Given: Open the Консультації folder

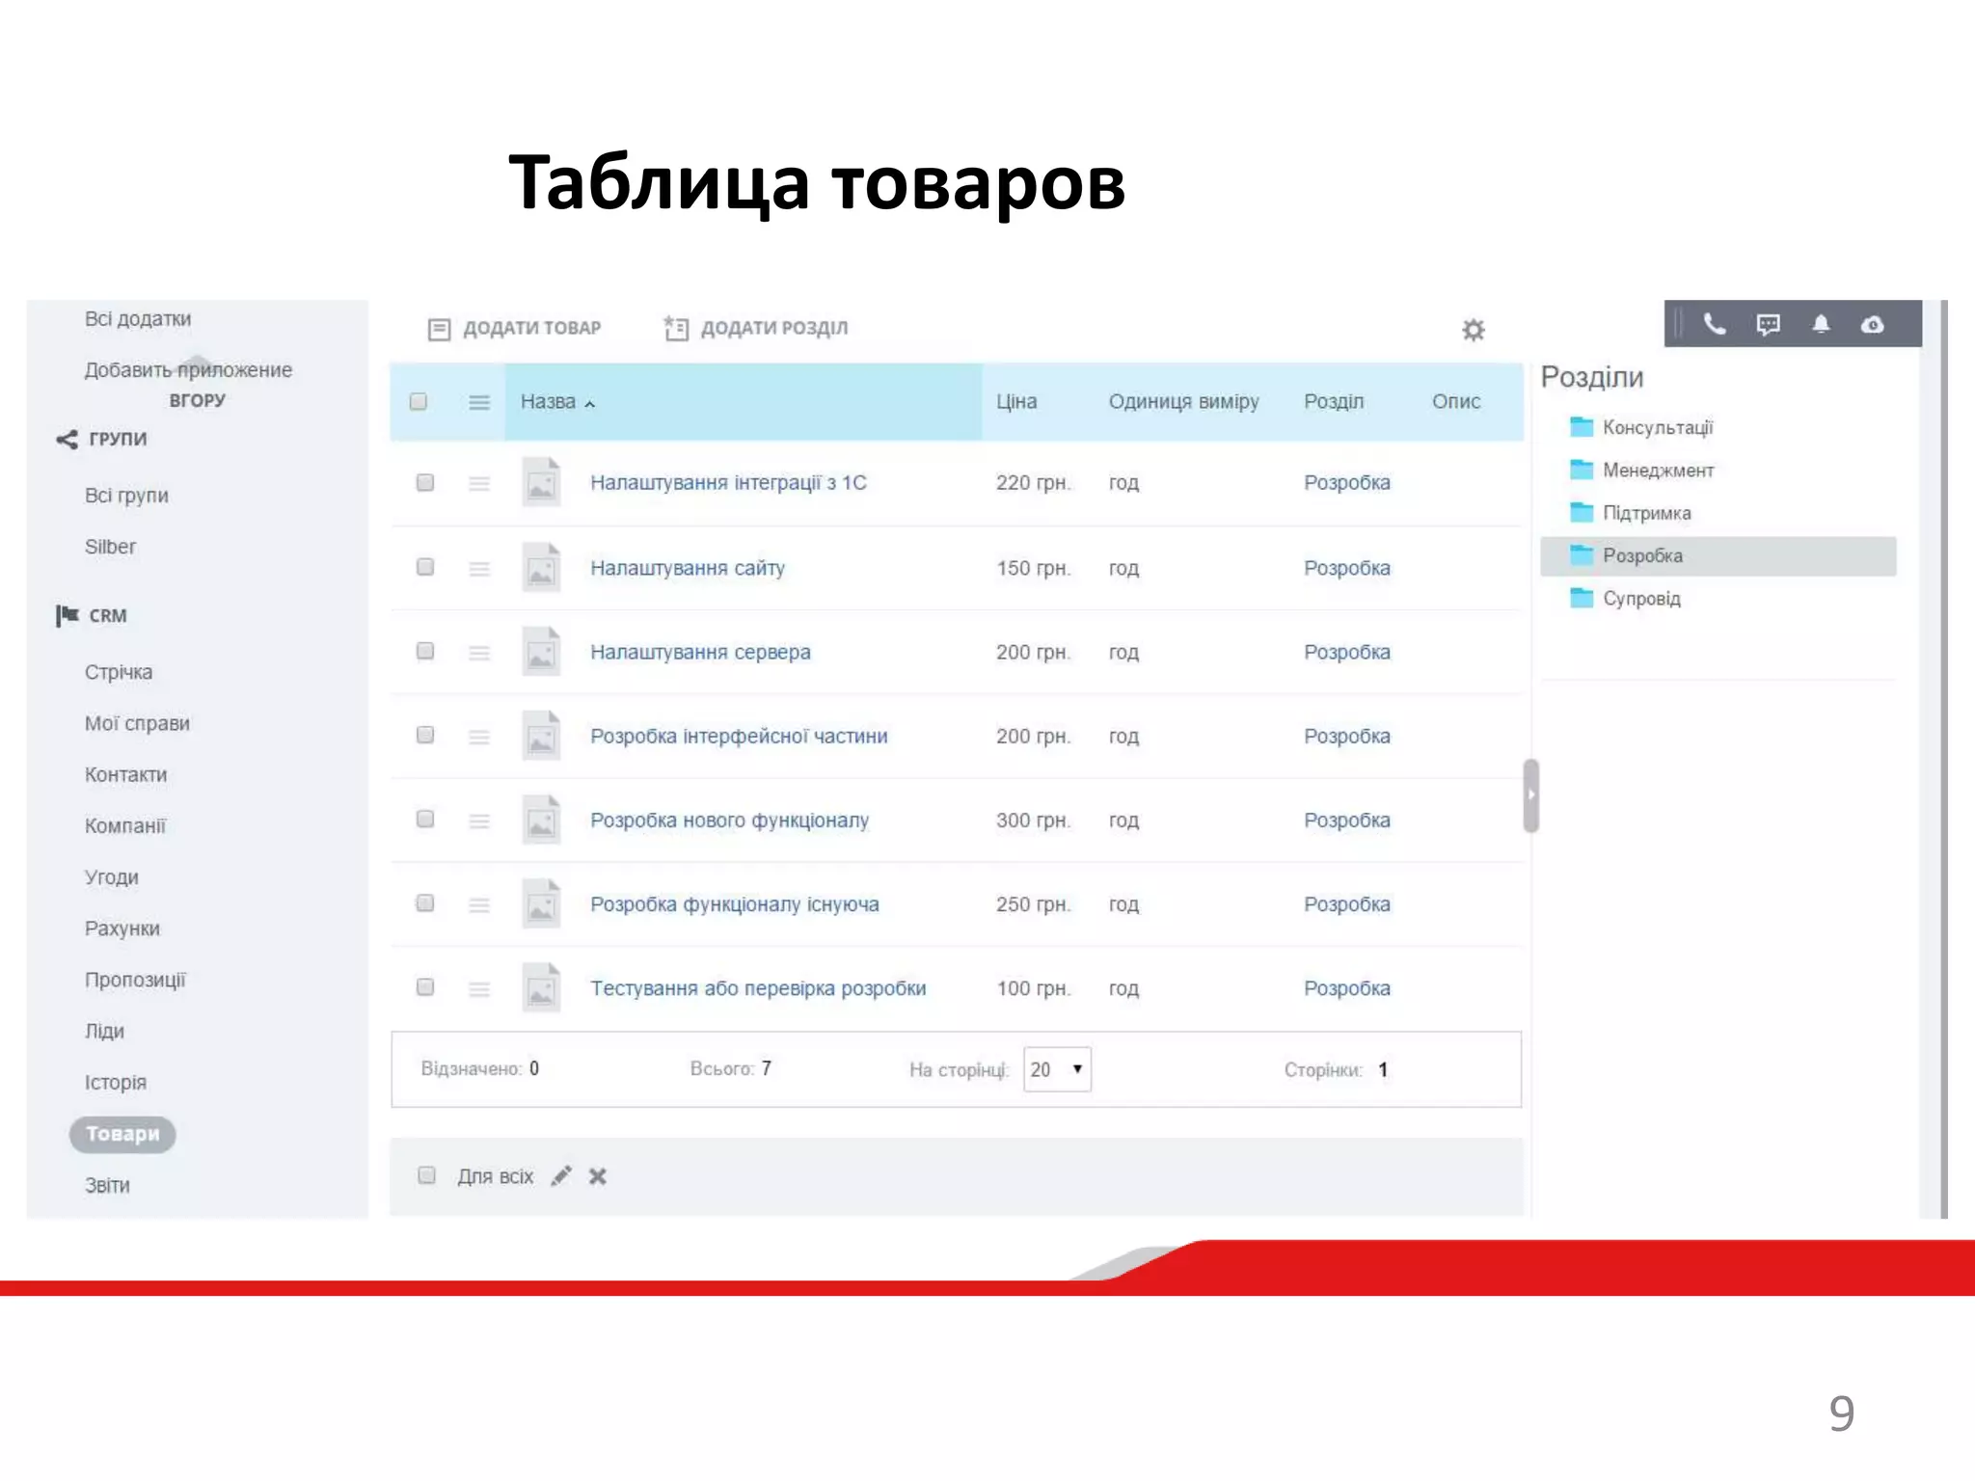Looking at the screenshot, I should coord(1641,427).
